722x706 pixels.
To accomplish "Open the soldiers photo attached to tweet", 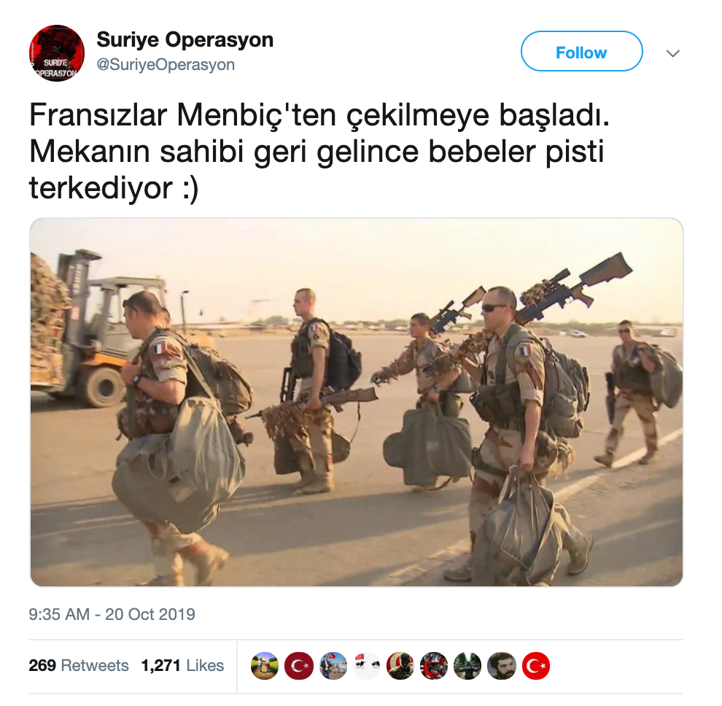I will coord(357,402).
